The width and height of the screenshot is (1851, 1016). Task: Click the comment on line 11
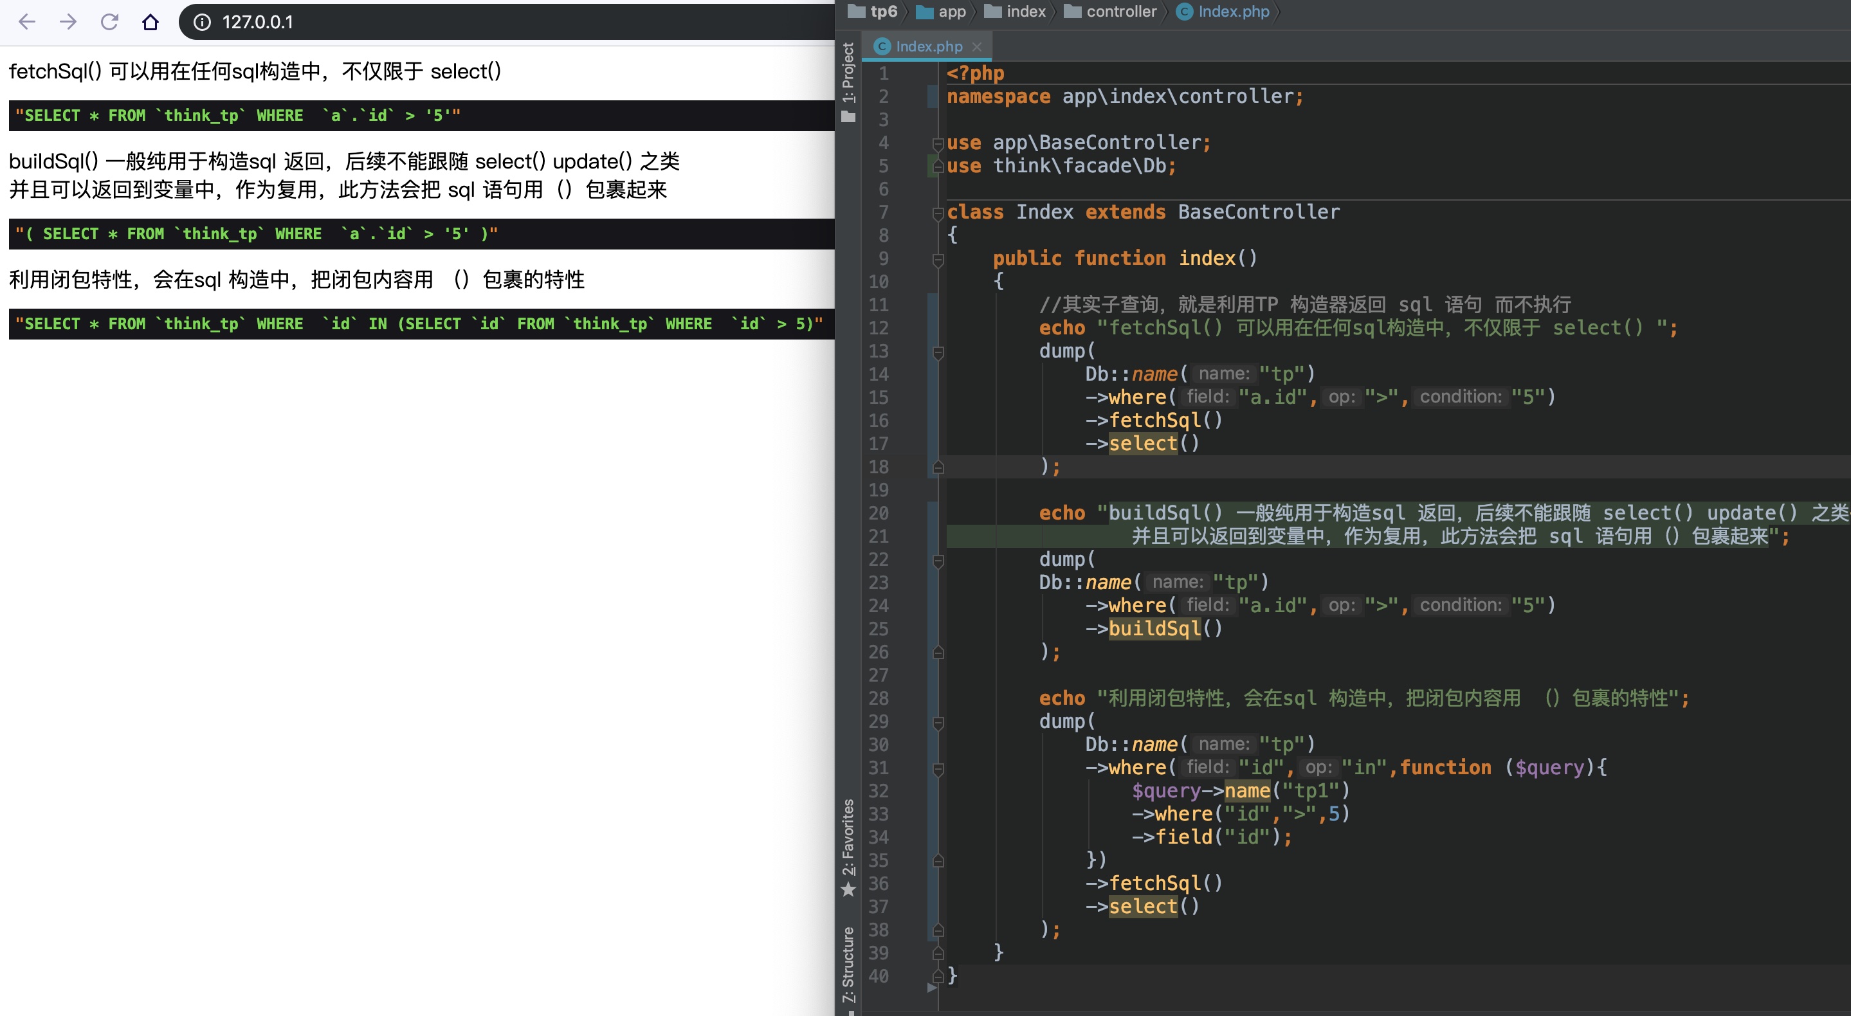pos(1304,305)
